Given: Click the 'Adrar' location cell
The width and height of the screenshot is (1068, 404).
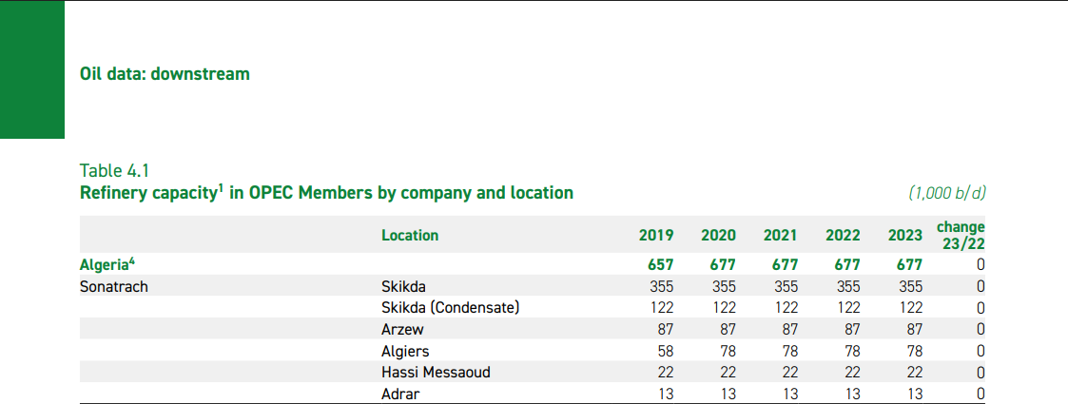Looking at the screenshot, I should pos(400,394).
